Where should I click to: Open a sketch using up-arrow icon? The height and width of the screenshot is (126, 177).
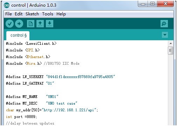pos(40,24)
